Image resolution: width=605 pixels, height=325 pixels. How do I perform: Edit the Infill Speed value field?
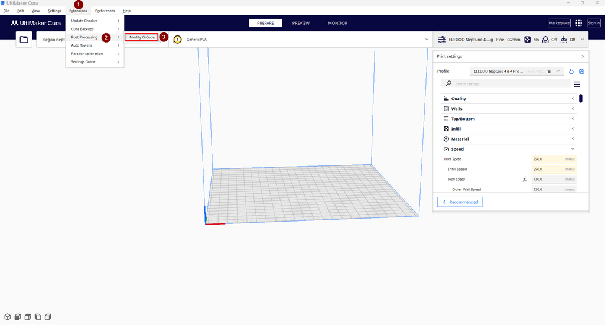(x=554, y=169)
